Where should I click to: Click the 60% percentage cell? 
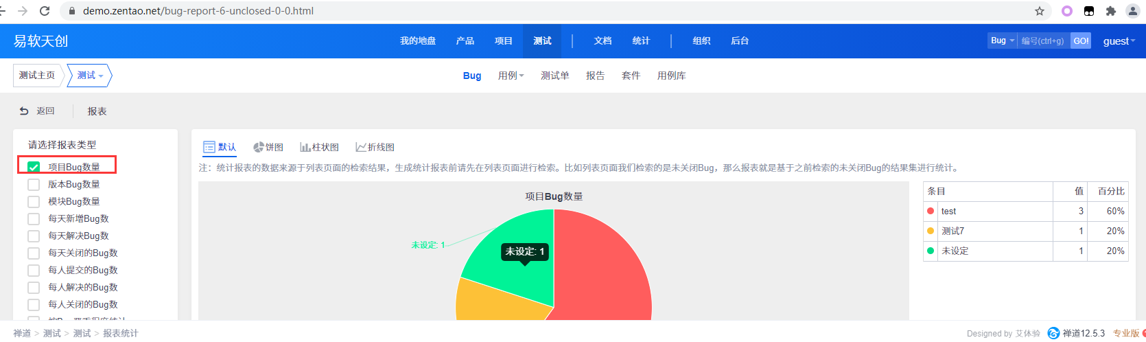click(1108, 212)
